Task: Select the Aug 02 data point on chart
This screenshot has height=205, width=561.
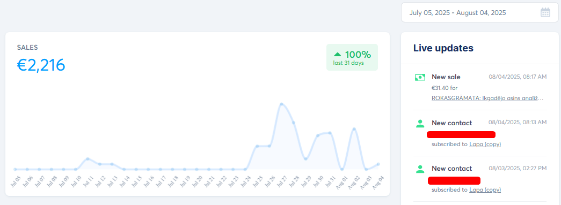Action: point(354,128)
